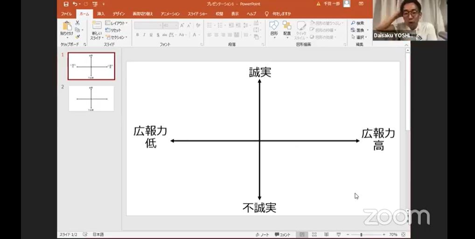Click the 貼り付け paste icon
The height and width of the screenshot is (239, 475).
tap(67, 26)
